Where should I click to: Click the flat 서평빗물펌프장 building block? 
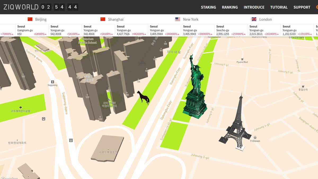[x=108, y=148]
